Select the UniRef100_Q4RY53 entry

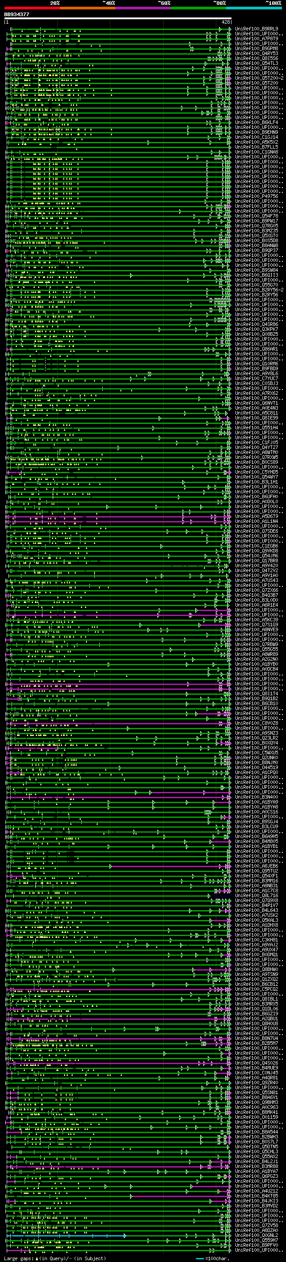pos(257,53)
